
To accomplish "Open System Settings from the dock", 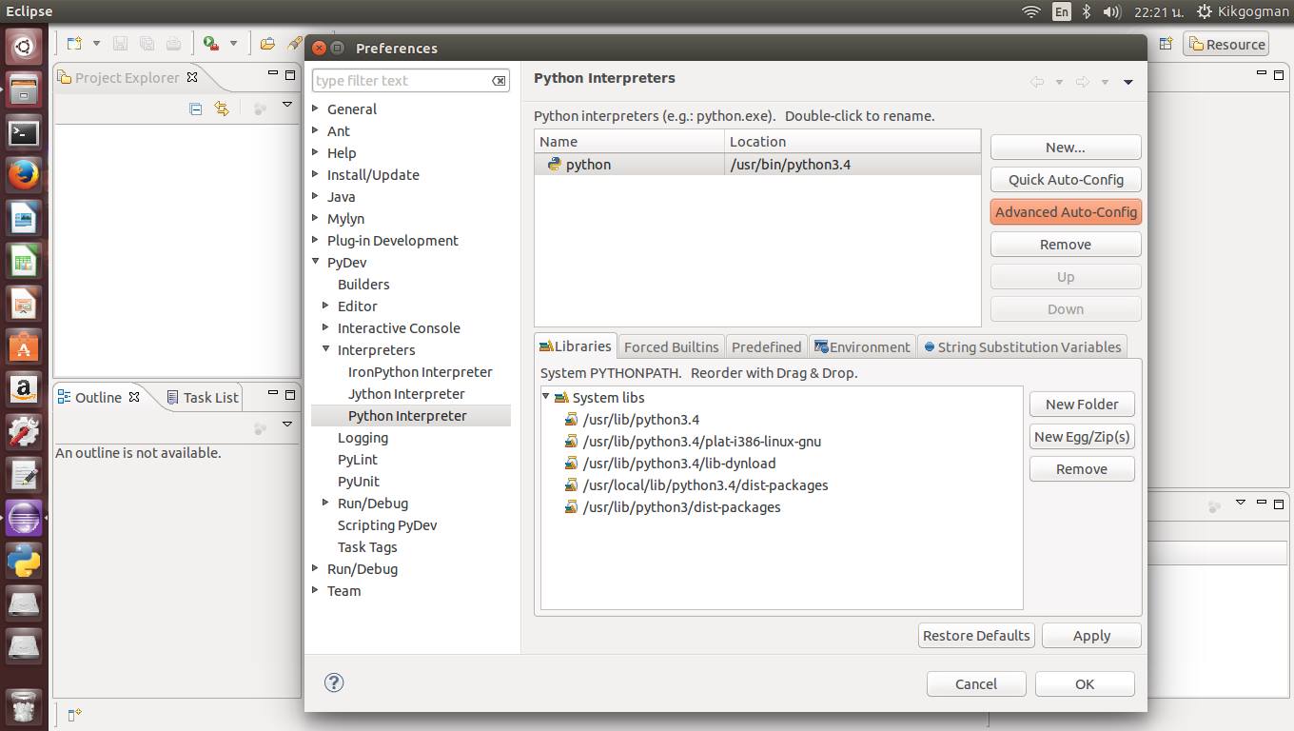I will 24,433.
